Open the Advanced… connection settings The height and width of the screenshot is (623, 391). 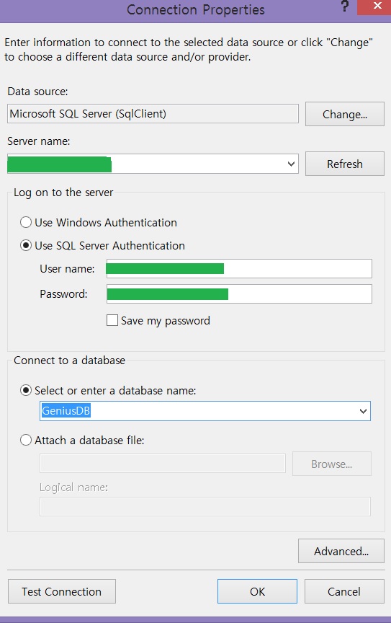tap(341, 551)
